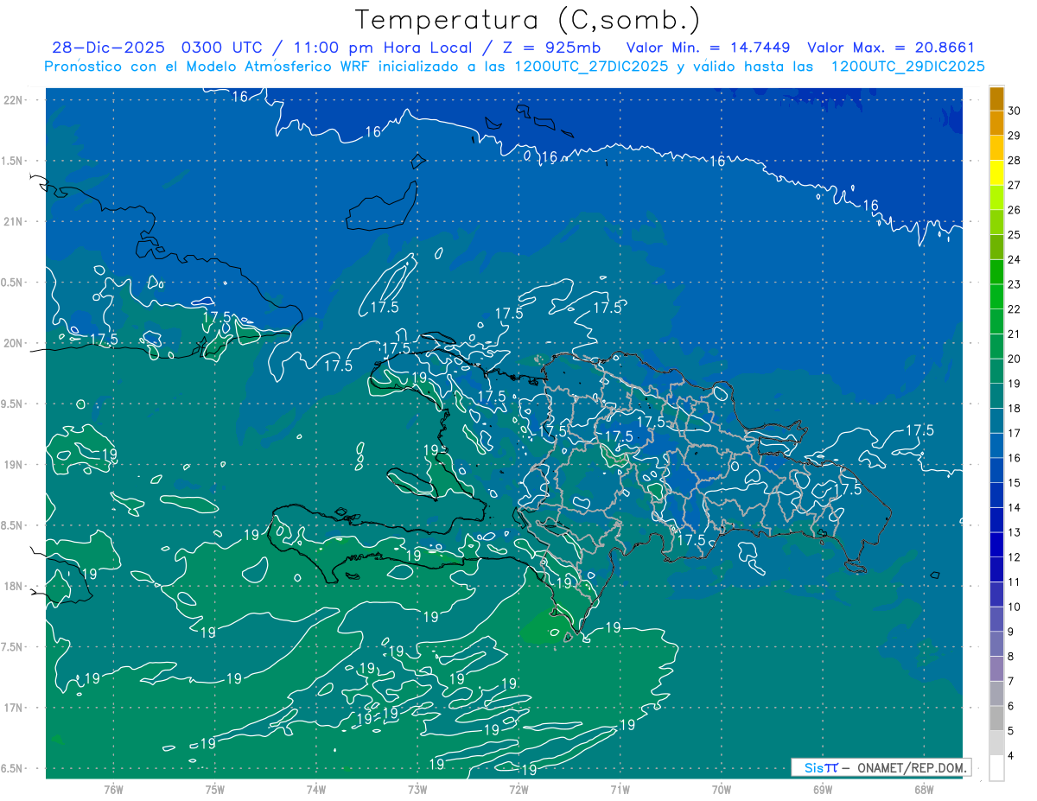Screen dimensions: 1037x801
Task: Select the date text '28-Dic-2025'
Action: (x=111, y=48)
